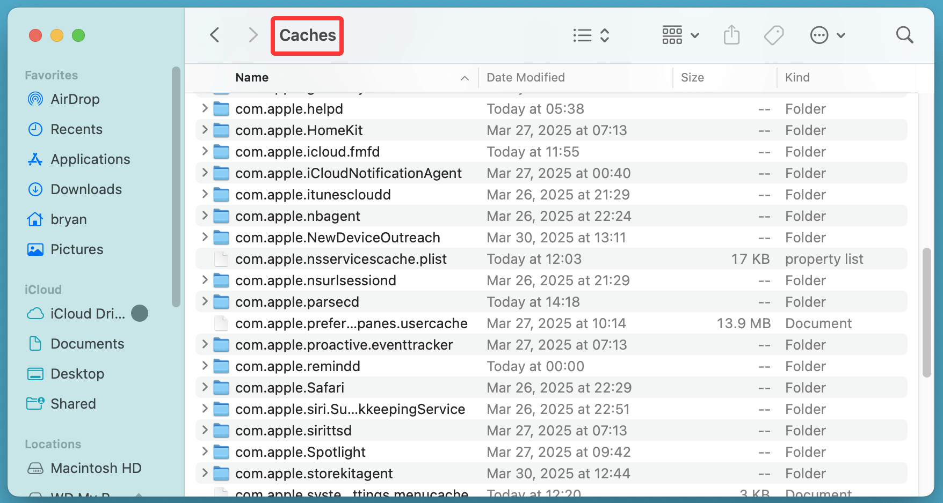The height and width of the screenshot is (503, 943).
Task: Expand the com.apple.HomeKit folder
Action: pos(205,130)
